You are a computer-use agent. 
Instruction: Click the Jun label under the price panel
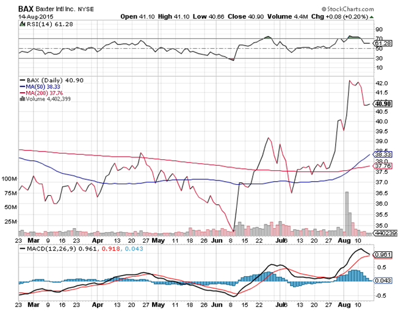pos(217,240)
